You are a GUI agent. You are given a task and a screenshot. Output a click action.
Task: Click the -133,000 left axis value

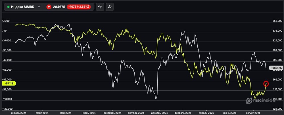pos(7,109)
